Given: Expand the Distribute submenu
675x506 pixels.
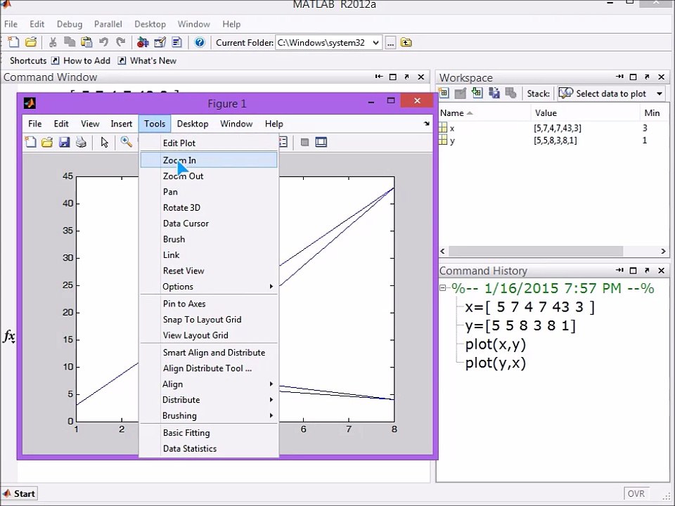Looking at the screenshot, I should [x=210, y=400].
